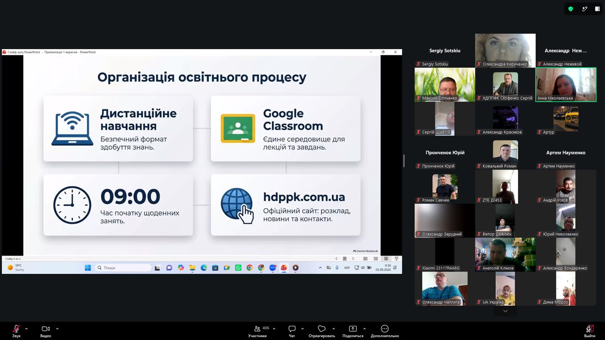Open the Дополнительно more options menu
Image resolution: width=605 pixels, height=340 pixels.
(385, 331)
